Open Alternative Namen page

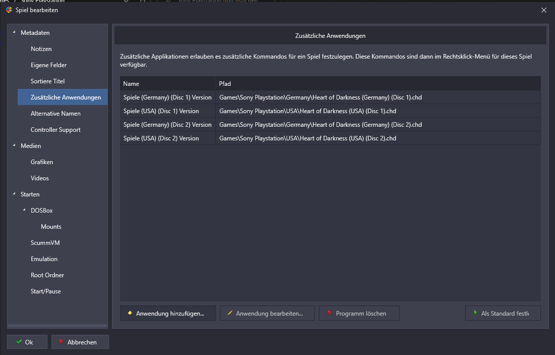(x=55, y=114)
